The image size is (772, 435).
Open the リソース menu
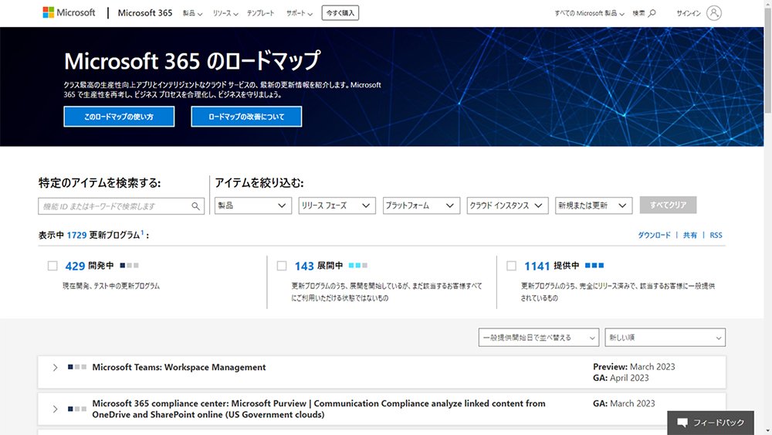tap(225, 13)
